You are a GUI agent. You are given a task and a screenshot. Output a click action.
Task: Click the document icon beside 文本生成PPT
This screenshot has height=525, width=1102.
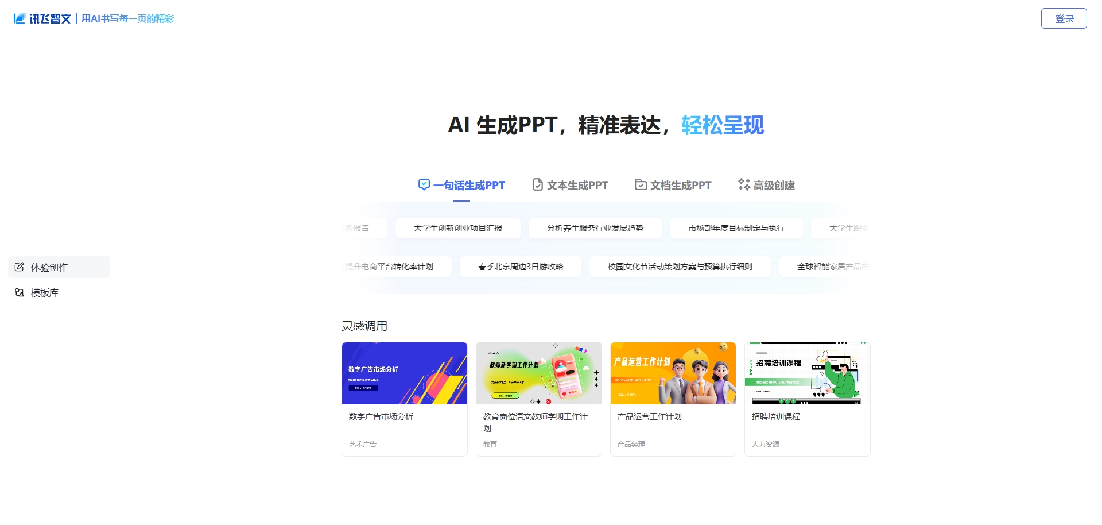pos(537,184)
